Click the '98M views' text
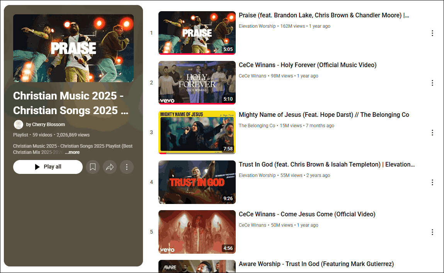This screenshot has width=444, height=273. click(282, 76)
